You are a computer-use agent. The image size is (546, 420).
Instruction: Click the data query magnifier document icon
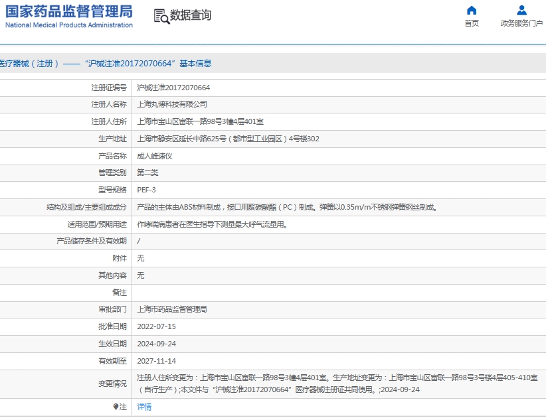[x=161, y=17]
